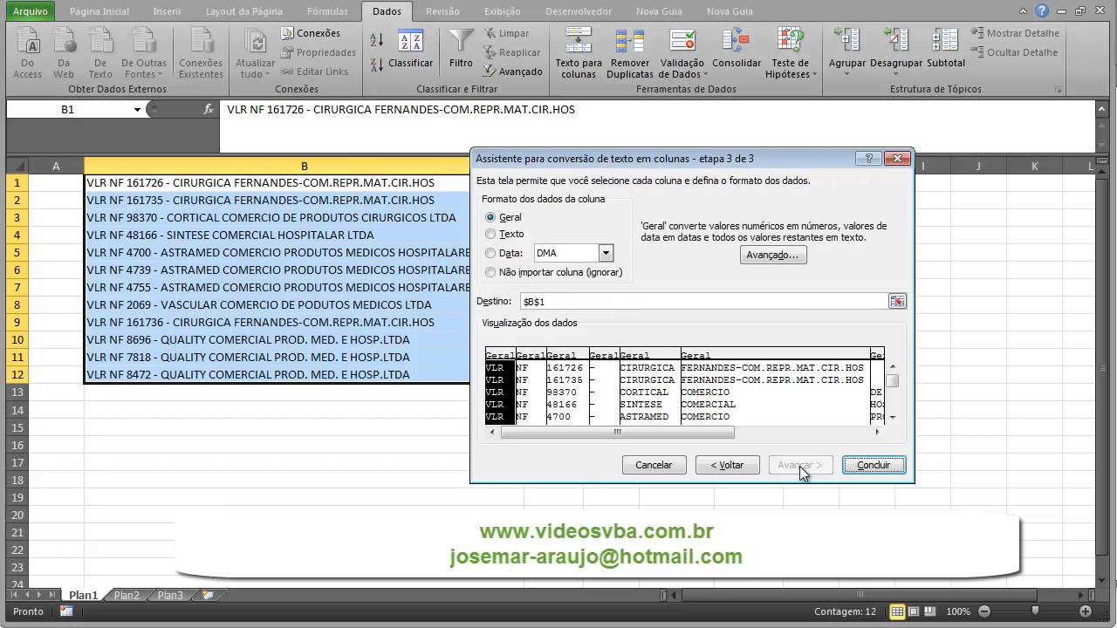Click Mostrar Detalhe
Viewport: 1117px width, 628px height.
coord(1015,33)
